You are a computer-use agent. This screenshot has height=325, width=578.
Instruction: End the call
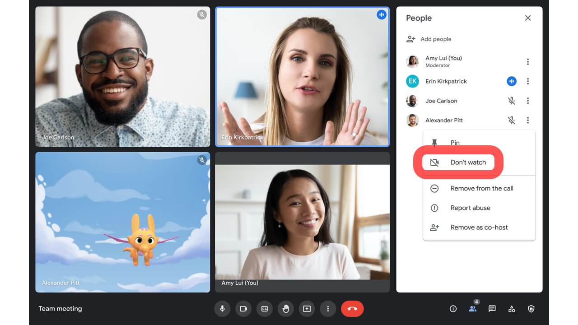point(352,309)
